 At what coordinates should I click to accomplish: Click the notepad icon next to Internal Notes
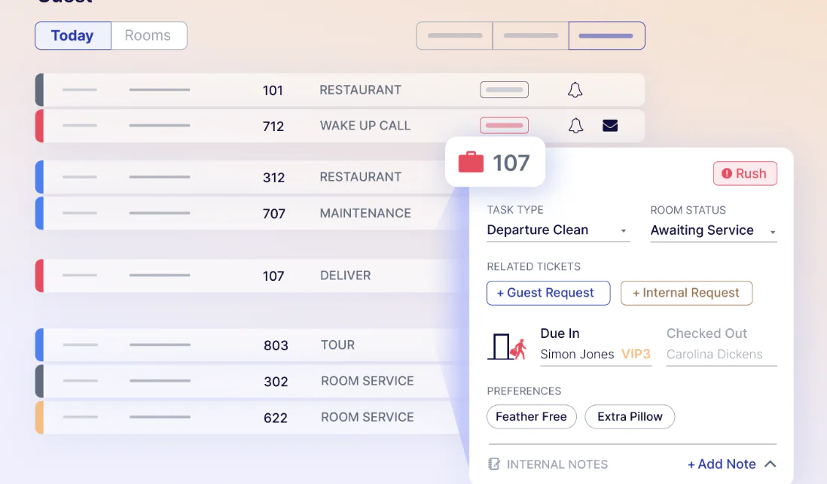(x=493, y=464)
